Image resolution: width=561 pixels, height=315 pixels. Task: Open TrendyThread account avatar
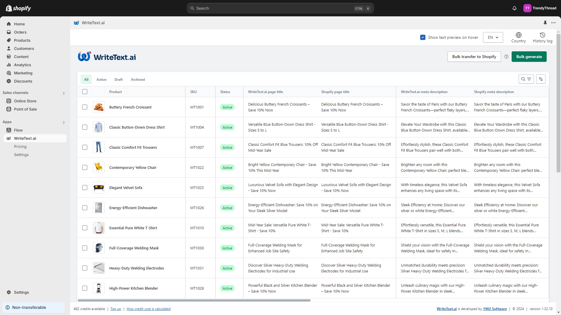[527, 8]
